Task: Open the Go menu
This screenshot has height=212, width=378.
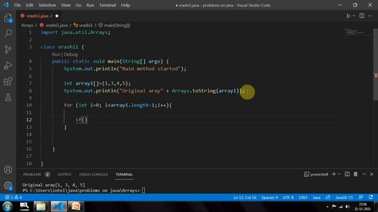Action: tap(79, 5)
